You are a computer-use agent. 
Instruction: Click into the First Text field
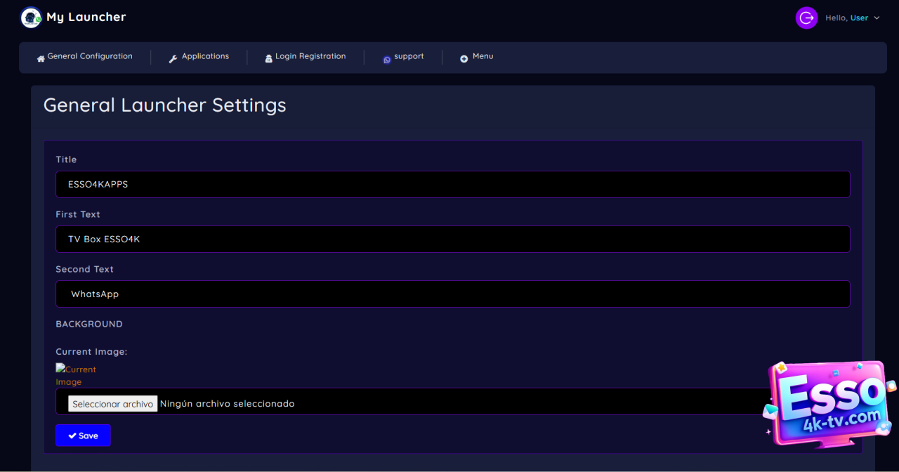[452, 239]
